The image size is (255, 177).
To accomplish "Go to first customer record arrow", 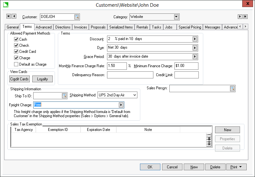I will pos(9,16).
